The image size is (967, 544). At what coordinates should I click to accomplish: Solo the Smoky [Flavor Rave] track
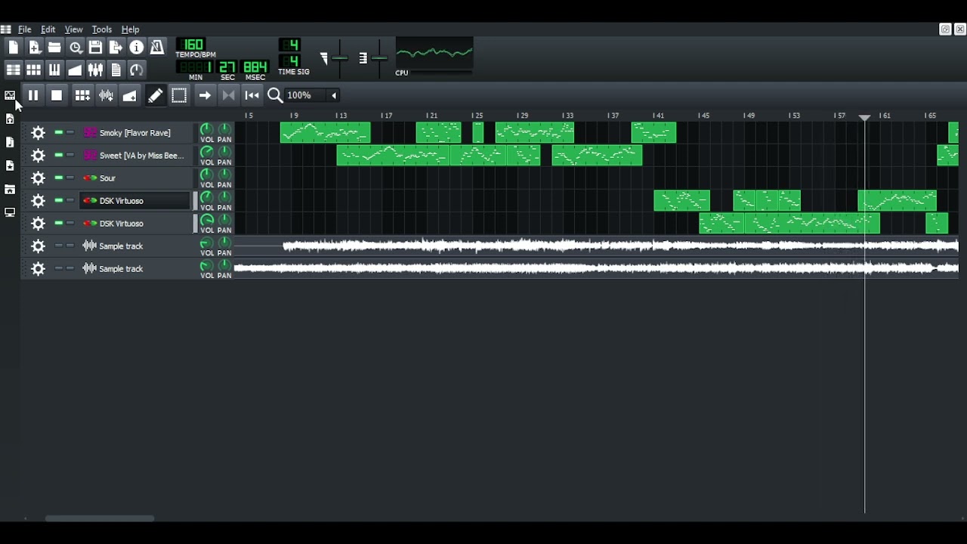(70, 133)
